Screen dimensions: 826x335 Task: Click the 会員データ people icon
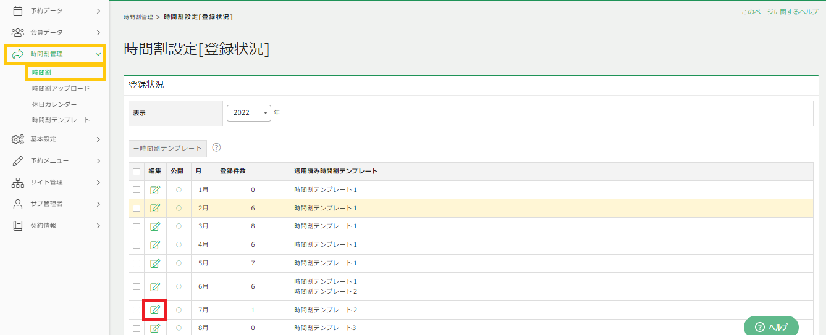pyautogui.click(x=18, y=32)
